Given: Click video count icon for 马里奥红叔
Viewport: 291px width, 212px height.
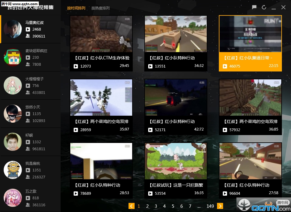Looking at the screenshot, I should point(28,29).
